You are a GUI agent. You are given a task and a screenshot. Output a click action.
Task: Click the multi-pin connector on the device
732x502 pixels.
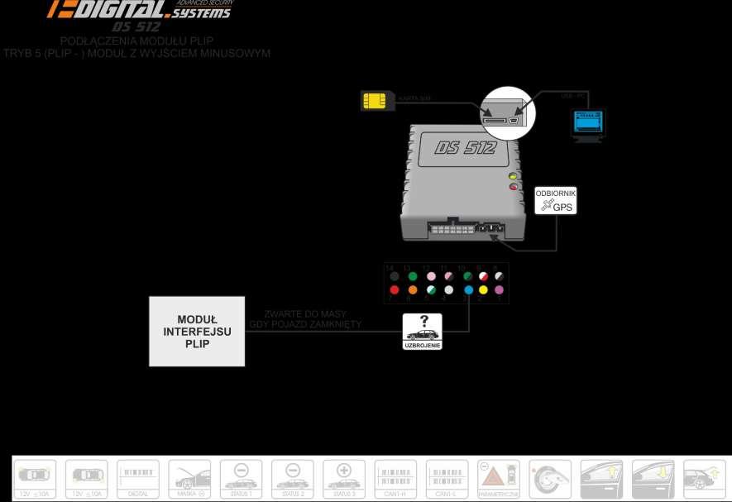point(452,229)
